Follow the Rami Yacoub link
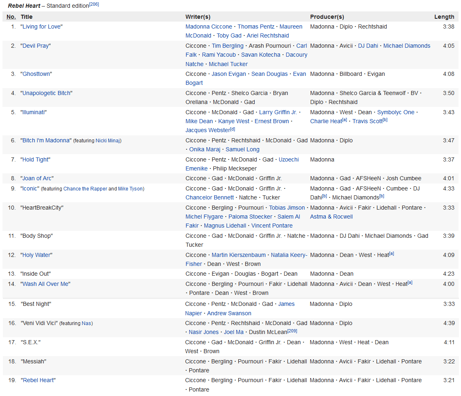Viewport: 461px width, 396px height. pos(219,55)
